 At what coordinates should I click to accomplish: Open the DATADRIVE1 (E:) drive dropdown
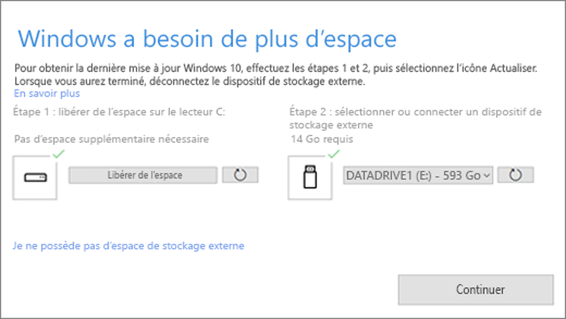pos(418,175)
